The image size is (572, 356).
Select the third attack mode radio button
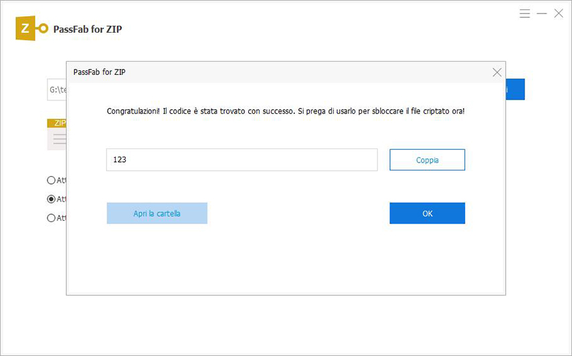point(52,217)
